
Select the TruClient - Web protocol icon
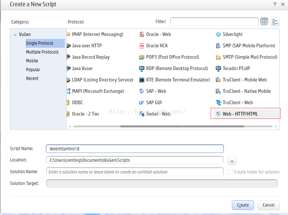[218, 103]
